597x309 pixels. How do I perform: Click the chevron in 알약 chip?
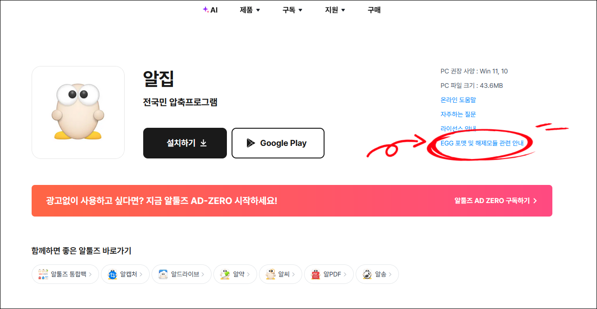pyautogui.click(x=249, y=275)
